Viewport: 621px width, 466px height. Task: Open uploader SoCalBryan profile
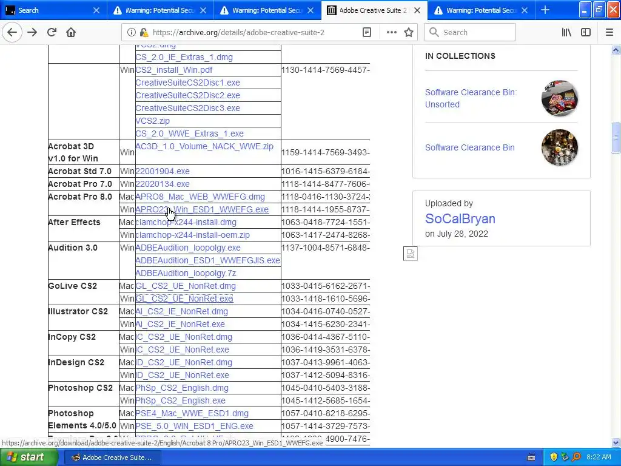coord(460,218)
